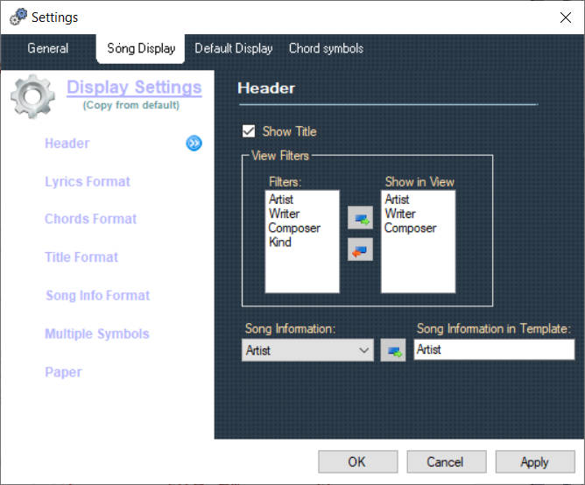Viewport: 585px width, 485px height.
Task: Select Kind in the Filters list
Action: tap(280, 242)
